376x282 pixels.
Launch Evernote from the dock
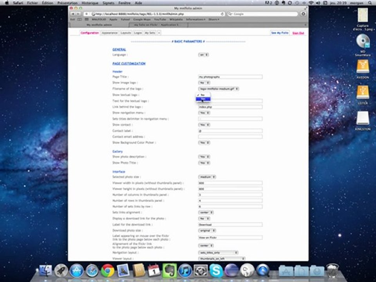coord(170,271)
